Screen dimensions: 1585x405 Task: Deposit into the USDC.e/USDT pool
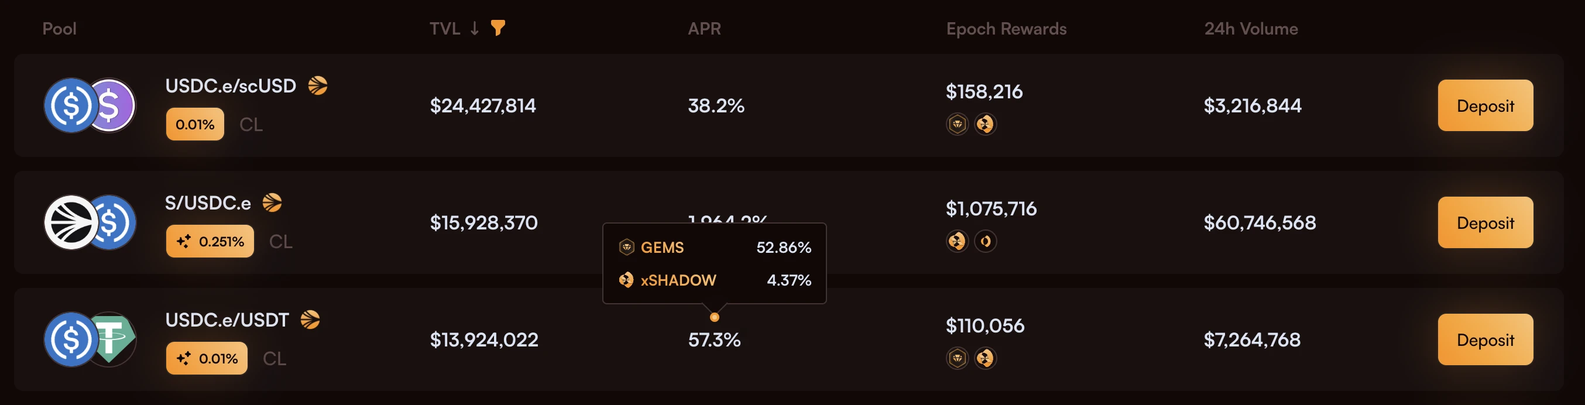tap(1485, 339)
